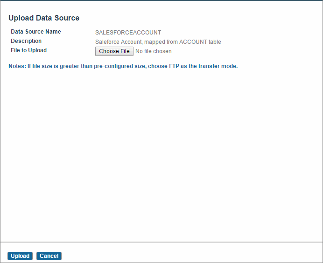Click the "No file chosen" status text
The width and height of the screenshot is (323, 263).
click(x=154, y=51)
